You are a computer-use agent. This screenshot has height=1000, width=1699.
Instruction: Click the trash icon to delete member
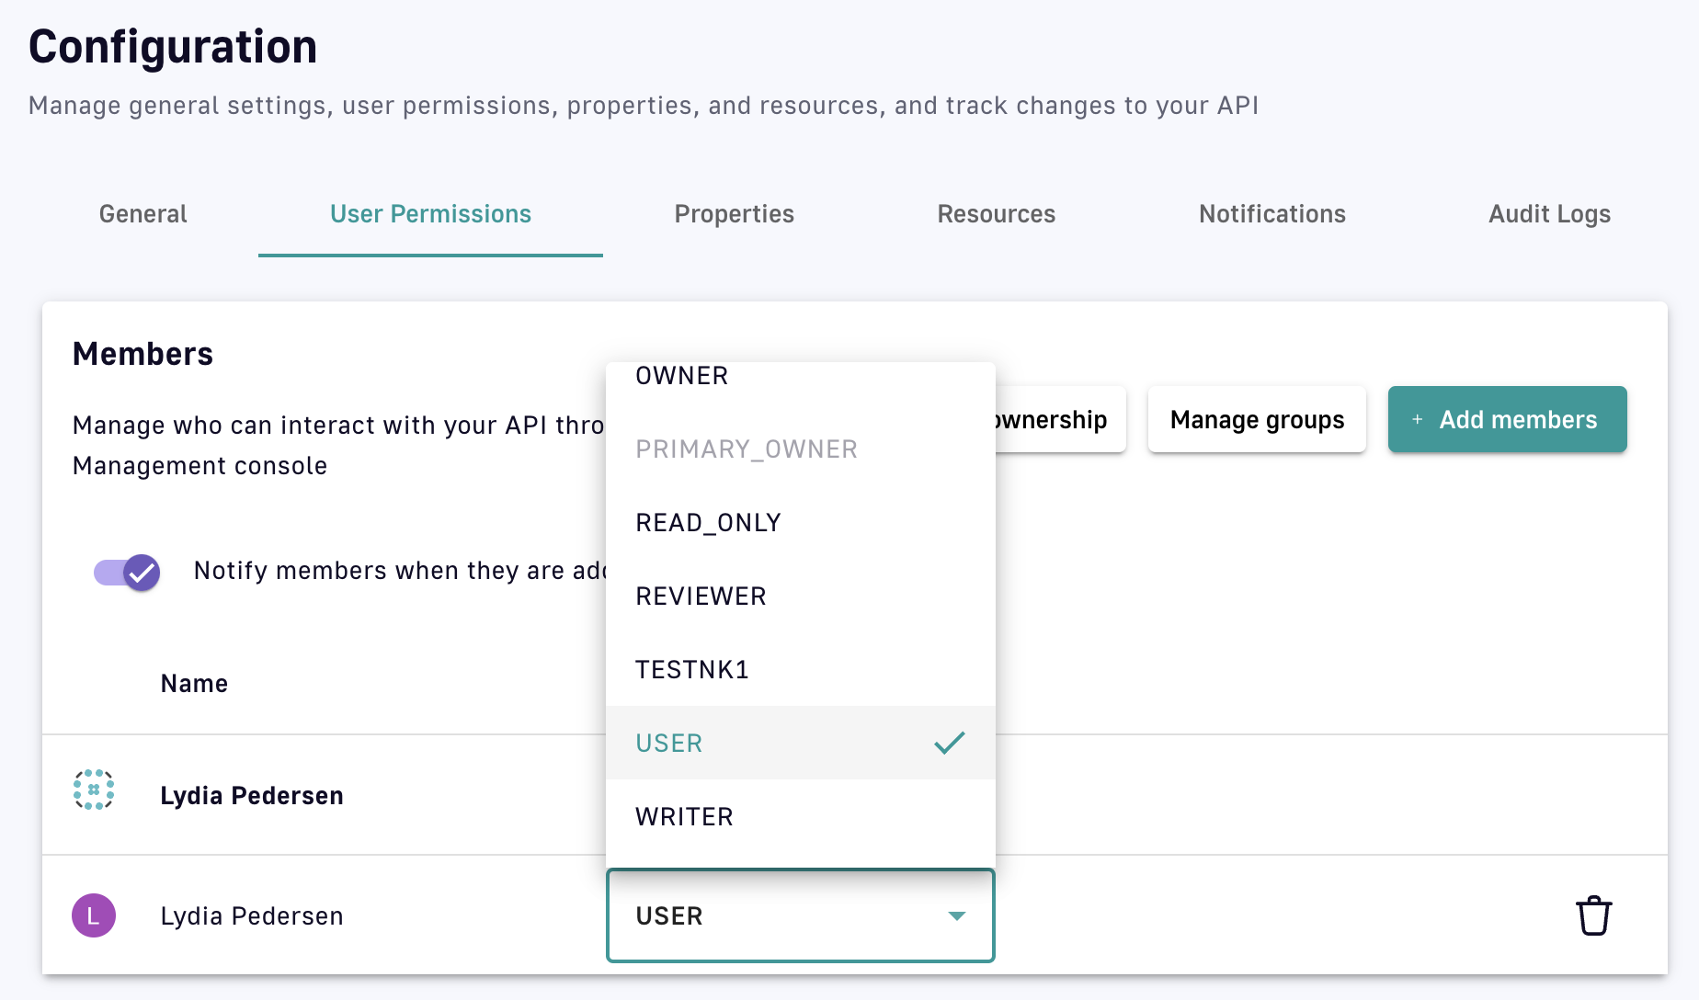click(1593, 915)
